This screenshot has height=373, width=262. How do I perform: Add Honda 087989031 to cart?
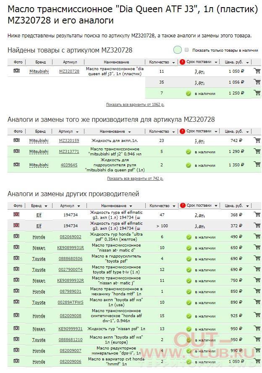(x=257, y=291)
